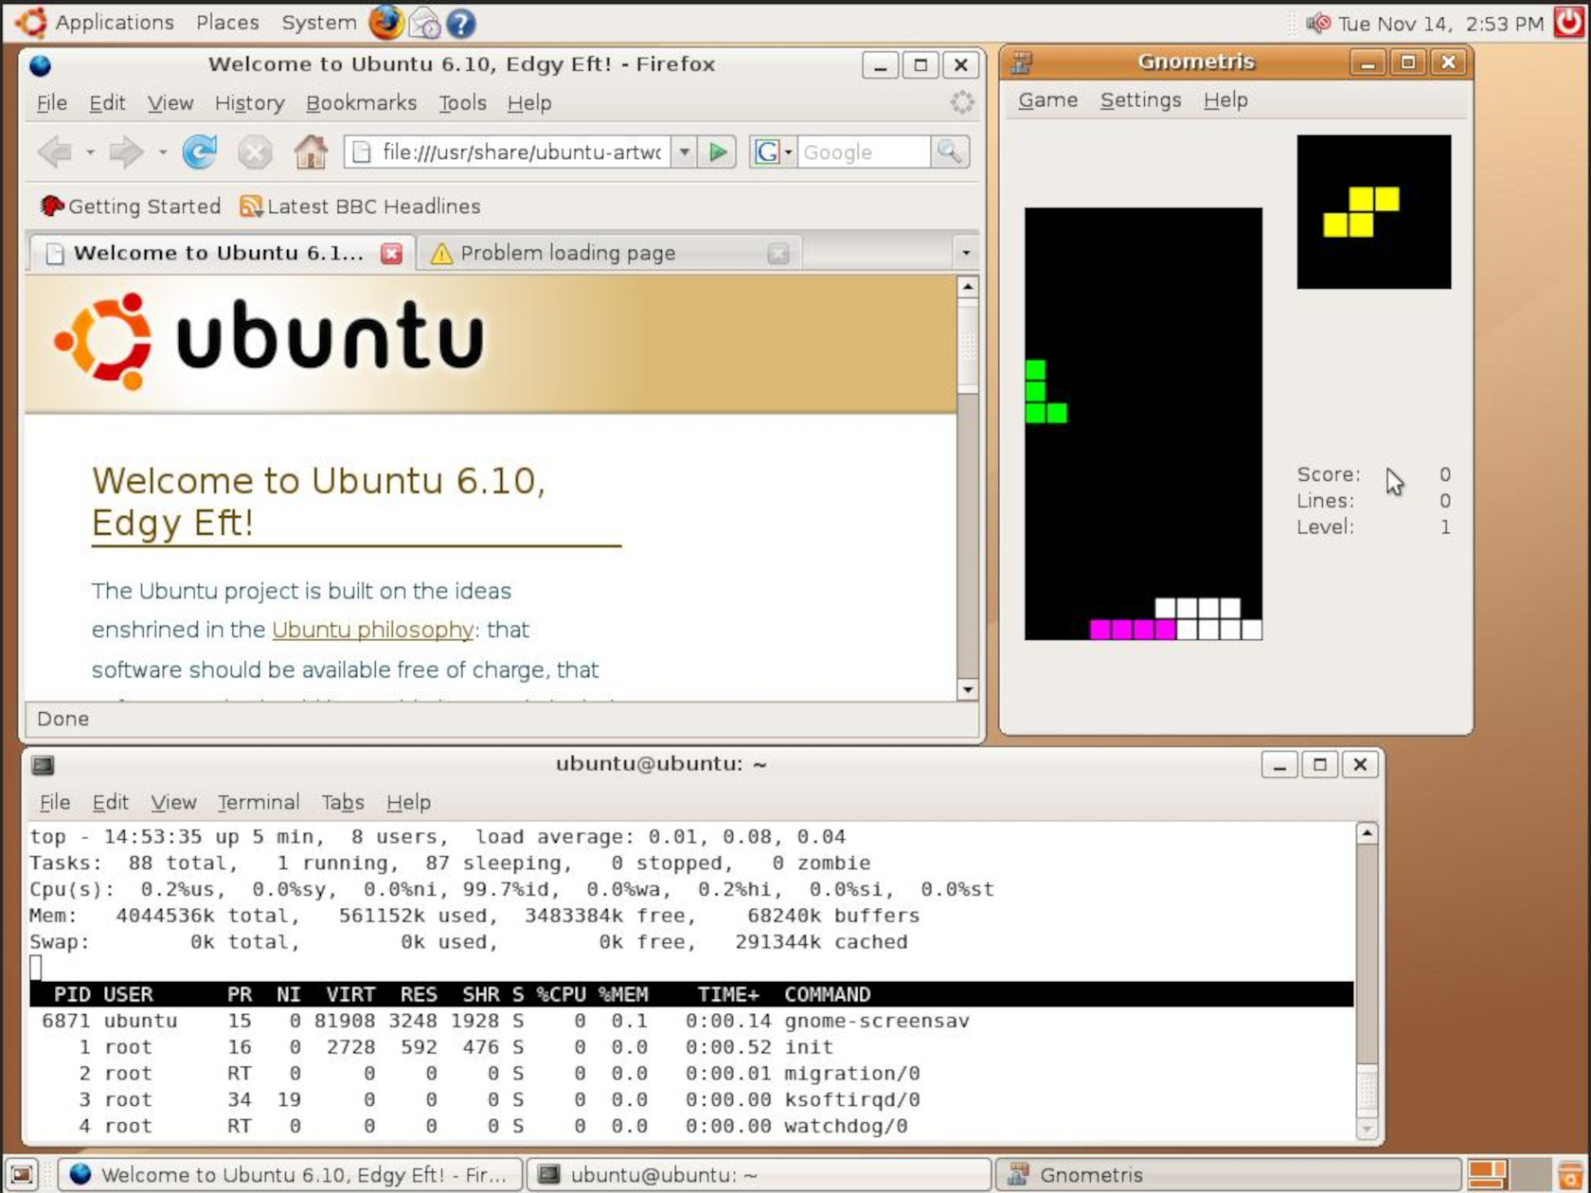Image resolution: width=1591 pixels, height=1193 pixels.
Task: Focus the Google search field
Action: [864, 151]
